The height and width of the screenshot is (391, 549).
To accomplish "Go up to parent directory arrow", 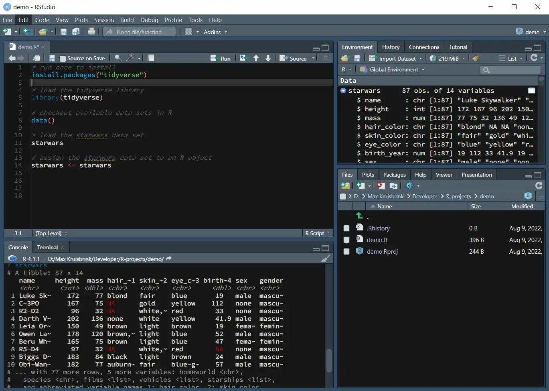I will point(359,216).
